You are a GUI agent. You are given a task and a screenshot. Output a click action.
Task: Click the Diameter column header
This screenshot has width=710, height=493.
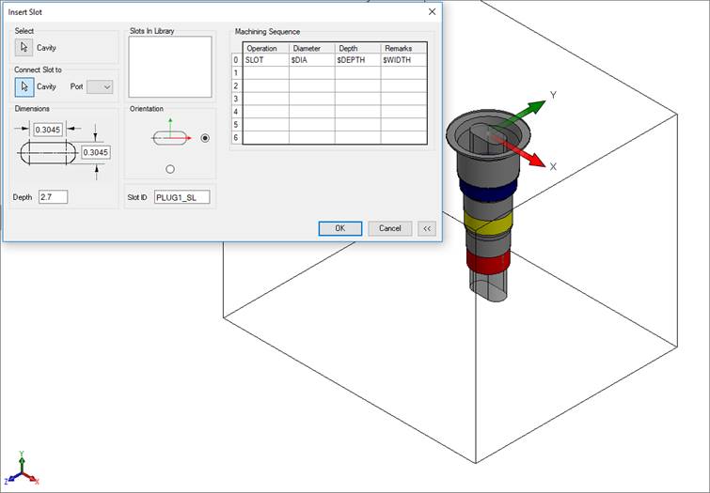(312, 48)
